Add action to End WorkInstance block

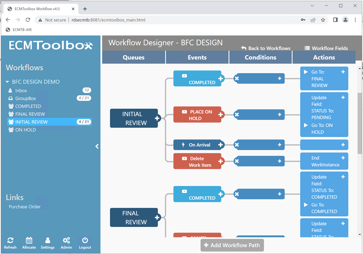click(343, 158)
